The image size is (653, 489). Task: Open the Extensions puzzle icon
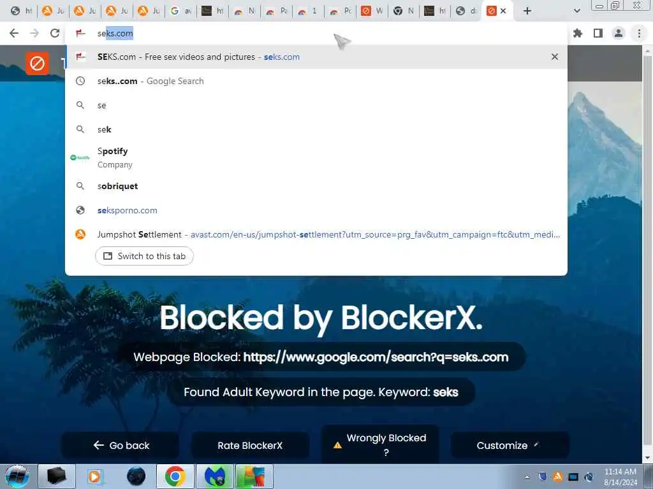tap(578, 33)
